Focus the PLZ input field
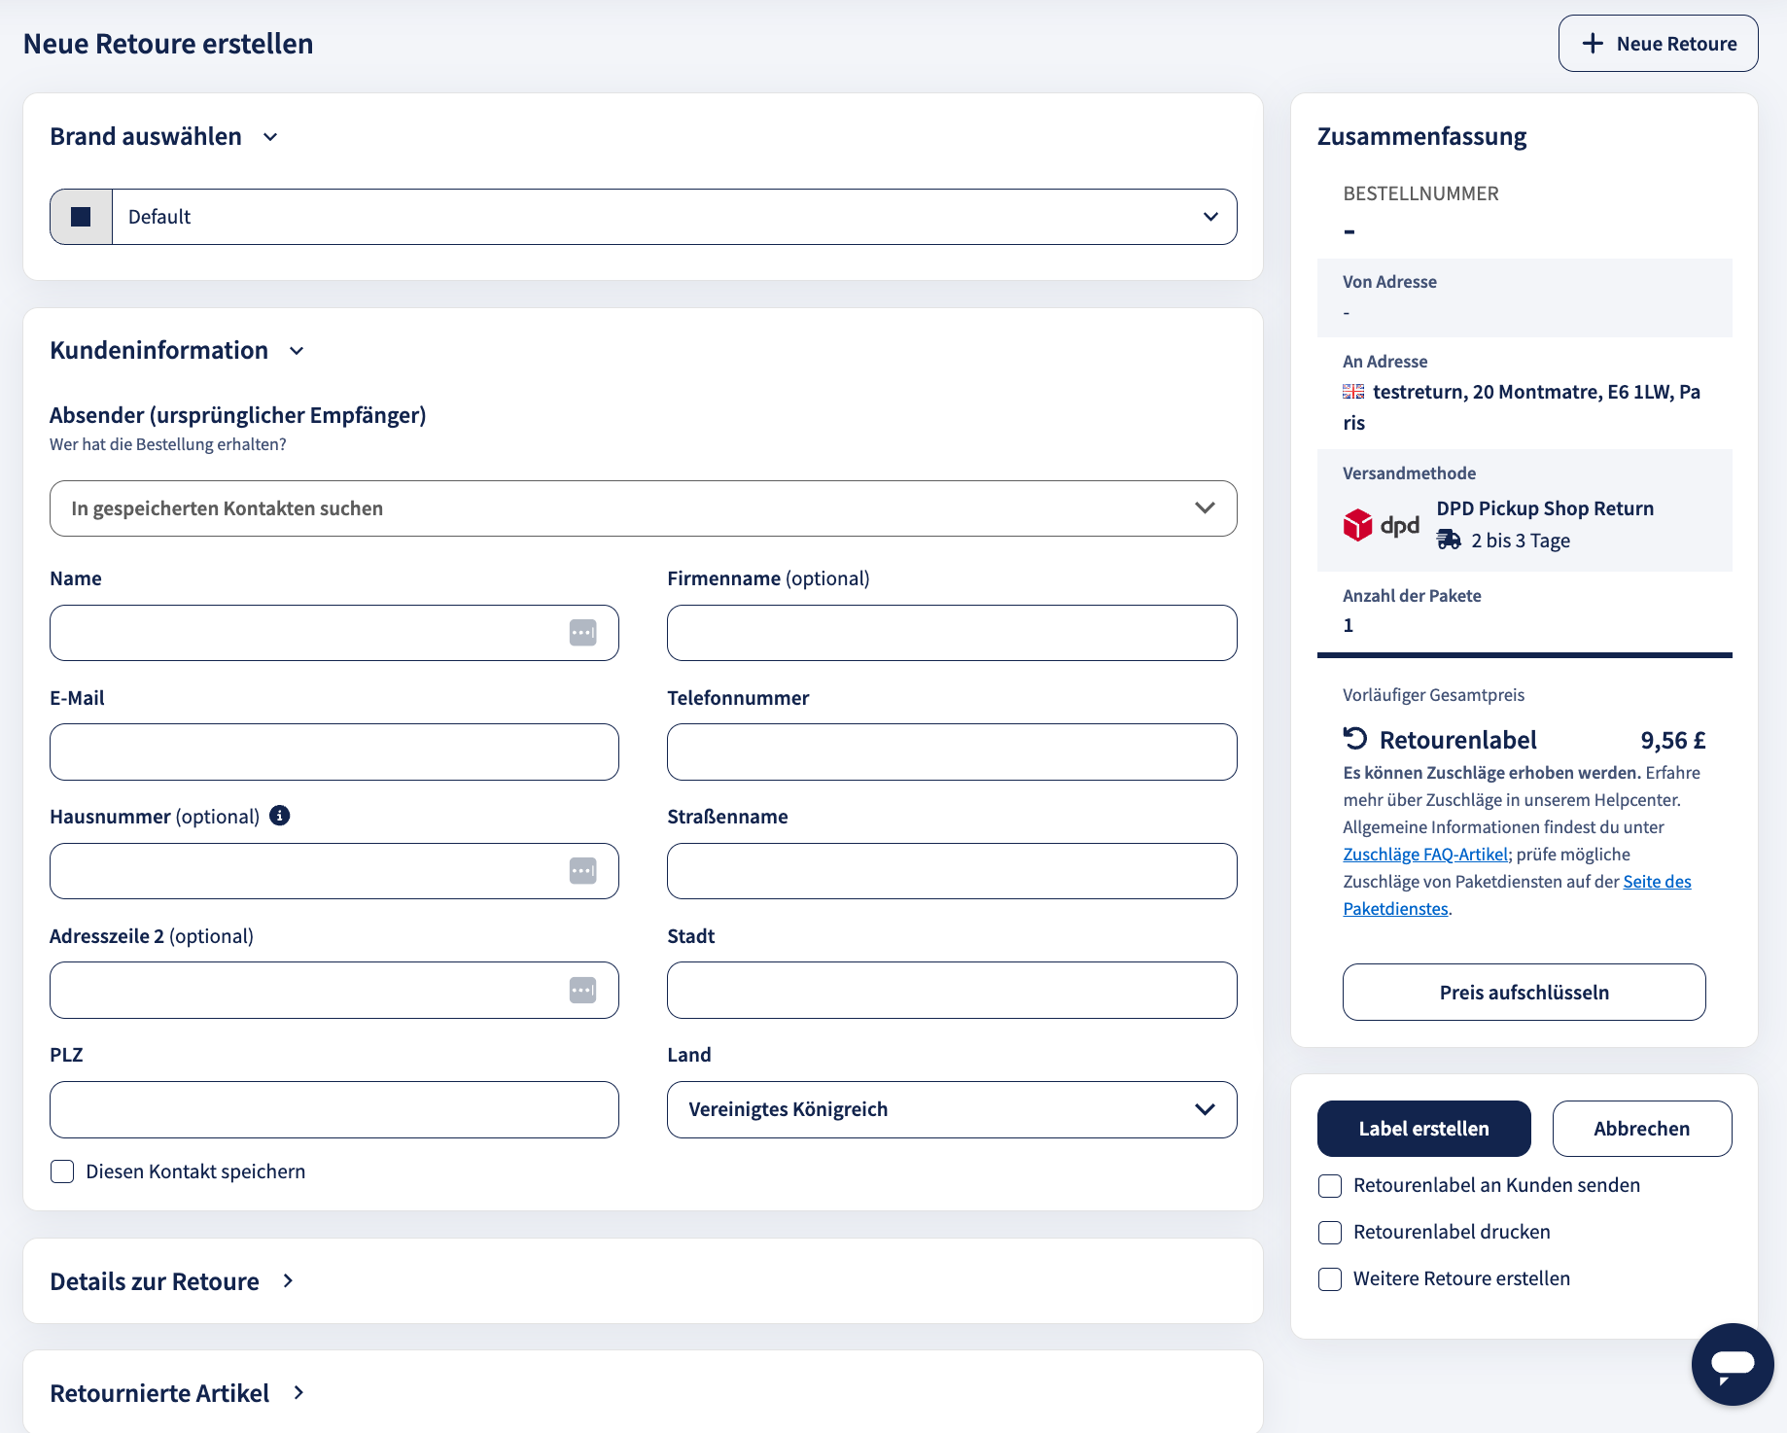This screenshot has width=1787, height=1433. coord(334,1109)
